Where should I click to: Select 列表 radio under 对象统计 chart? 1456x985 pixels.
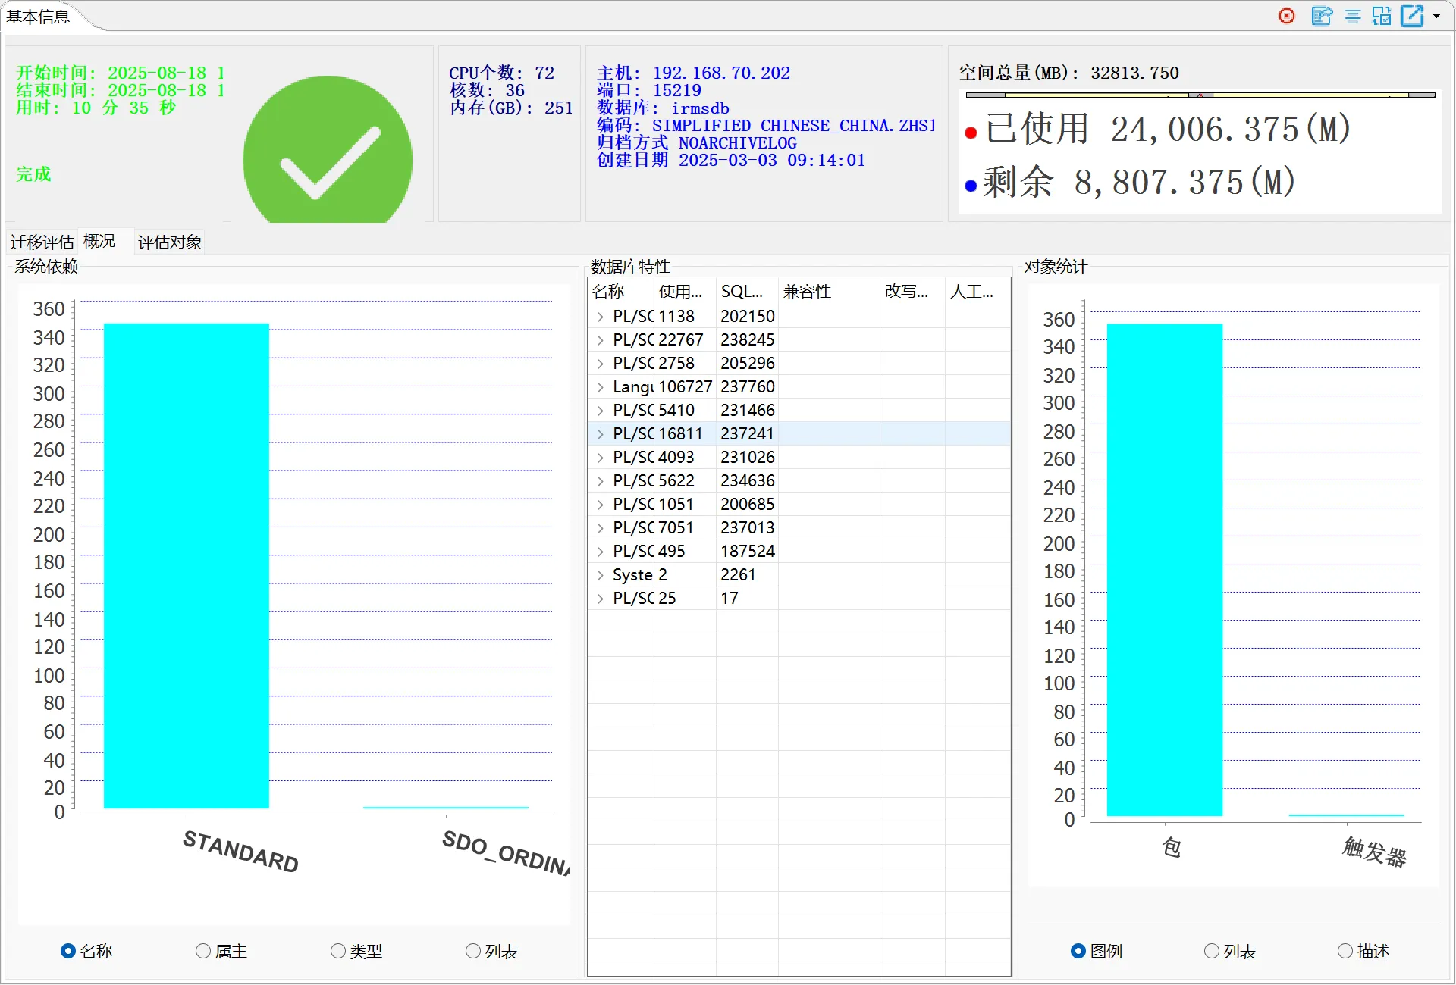[1212, 951]
